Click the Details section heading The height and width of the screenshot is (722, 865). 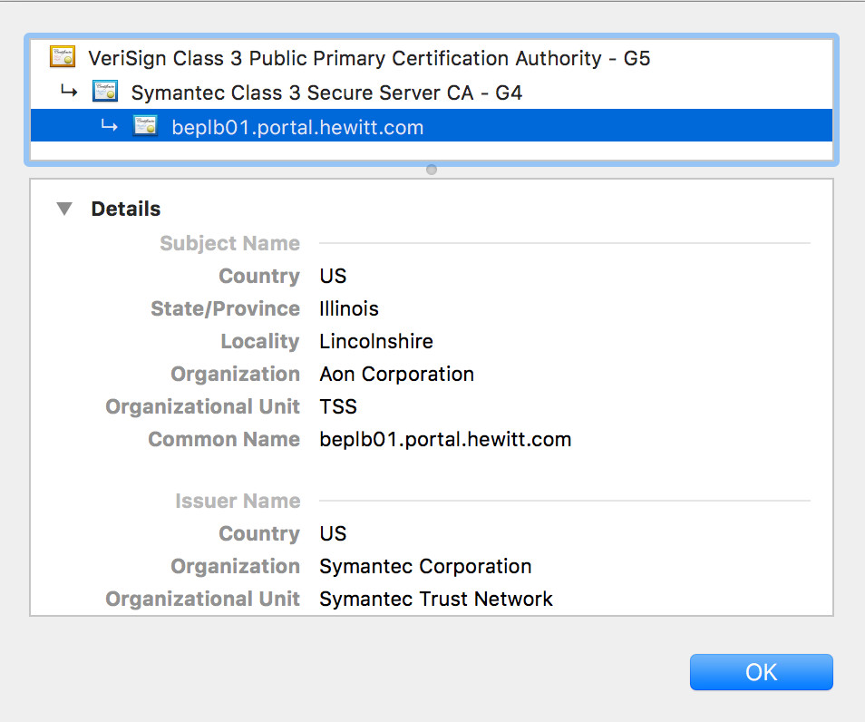[126, 209]
